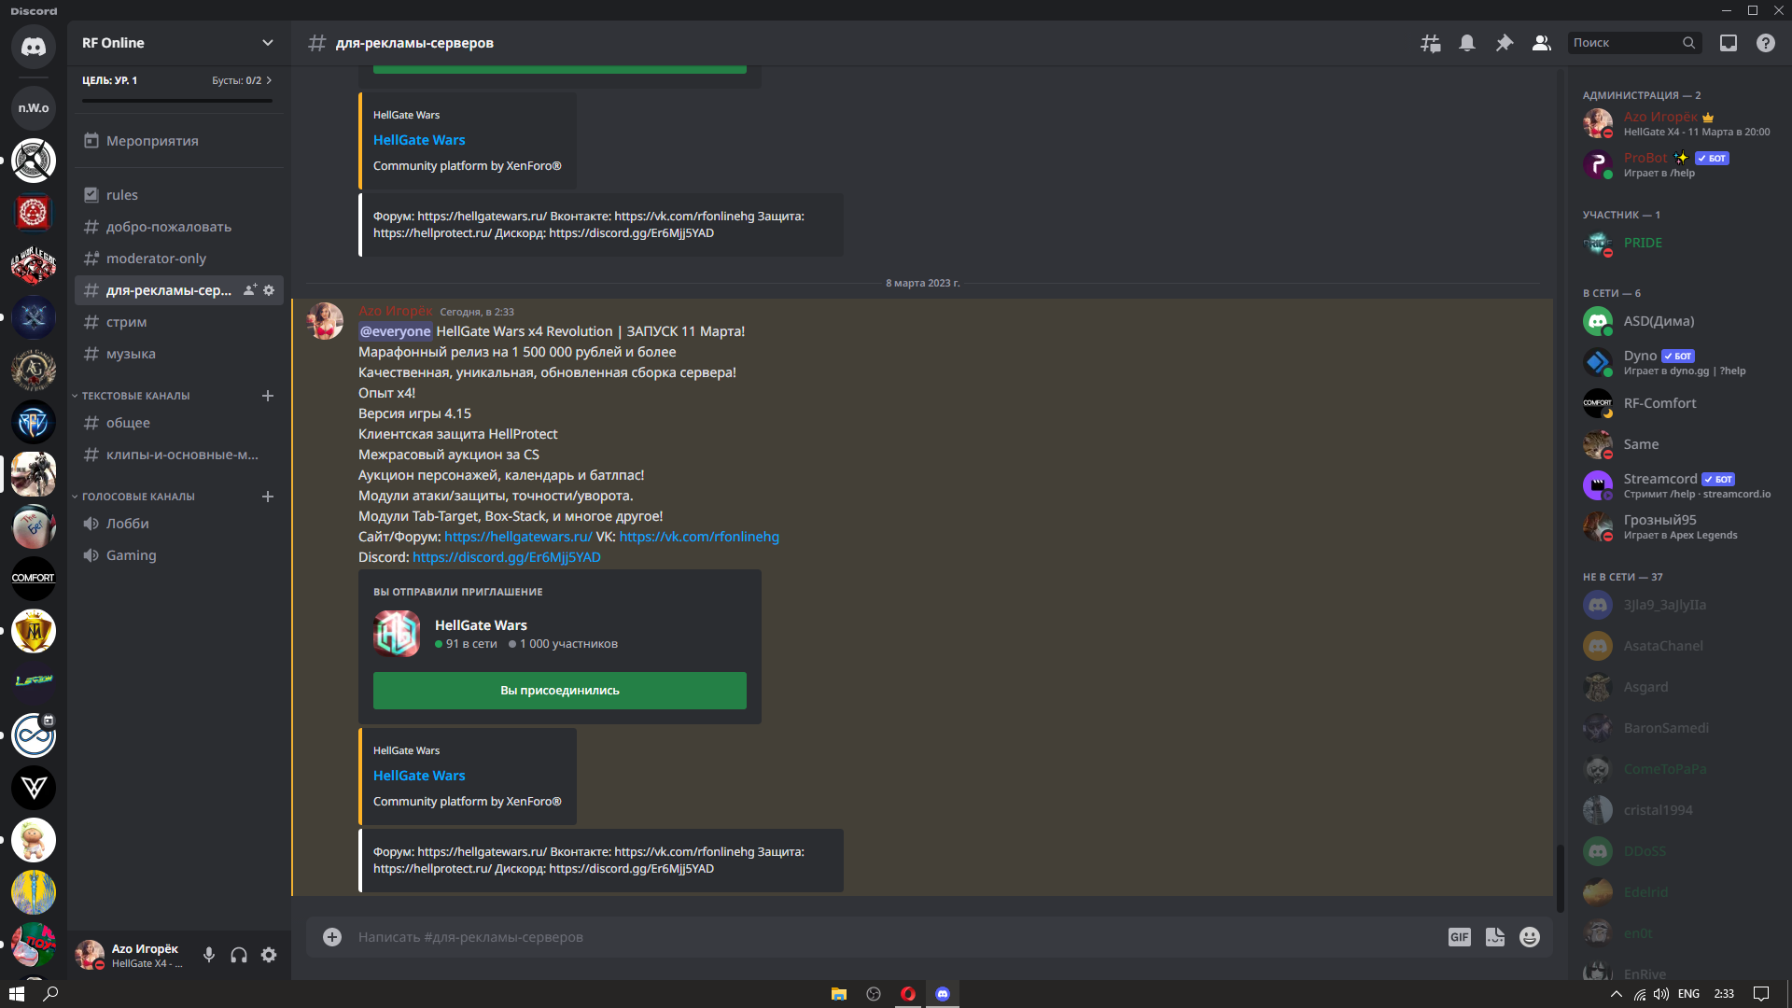Screen dimensions: 1792x1008
Task: Toggle headphones deafen
Action: [239, 955]
